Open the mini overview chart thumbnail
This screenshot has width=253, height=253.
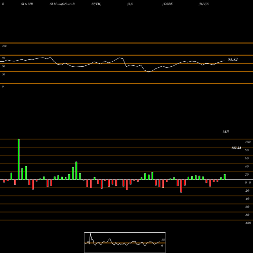tap(125, 242)
